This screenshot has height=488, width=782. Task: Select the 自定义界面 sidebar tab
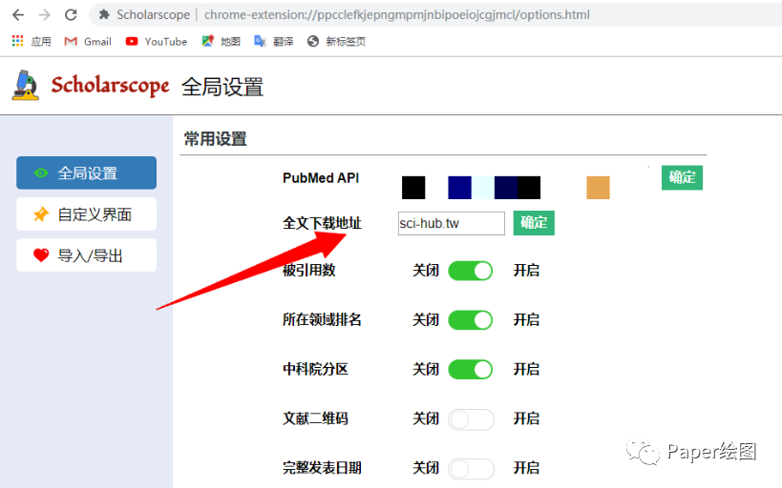coord(86,214)
